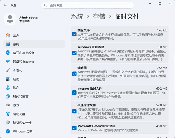175x138 pixels.
Task: Click the 262 MB size value
Action: tap(162, 68)
